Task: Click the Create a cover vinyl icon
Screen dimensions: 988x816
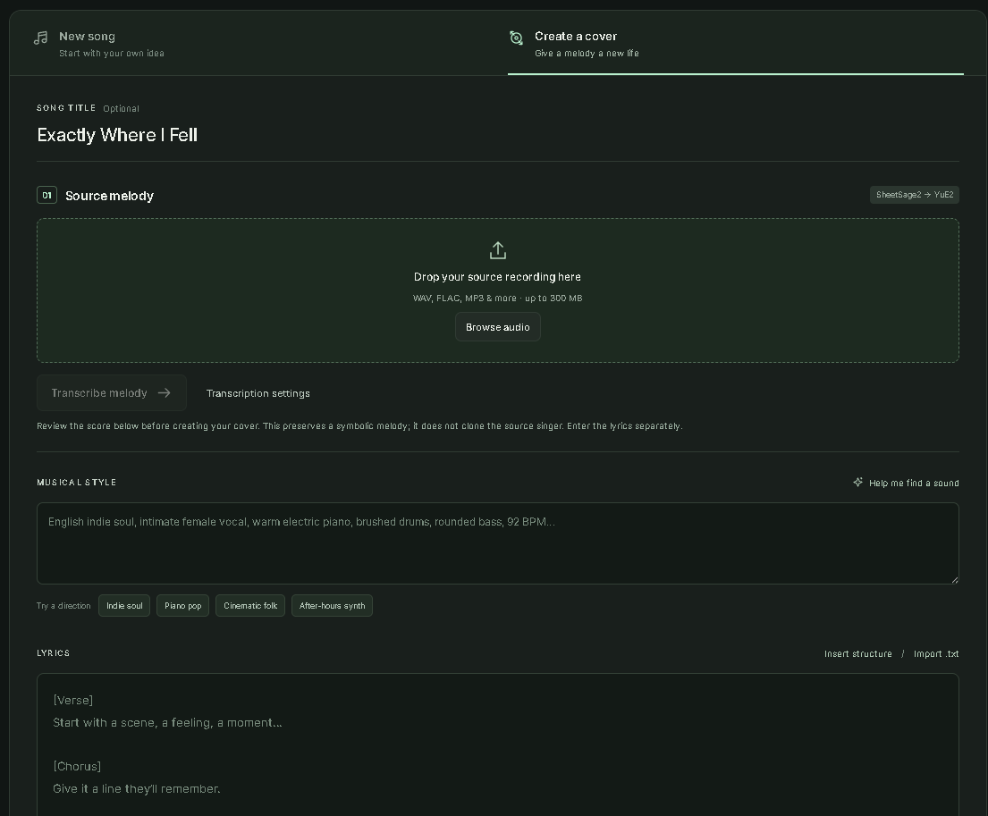Action: pyautogui.click(x=516, y=38)
